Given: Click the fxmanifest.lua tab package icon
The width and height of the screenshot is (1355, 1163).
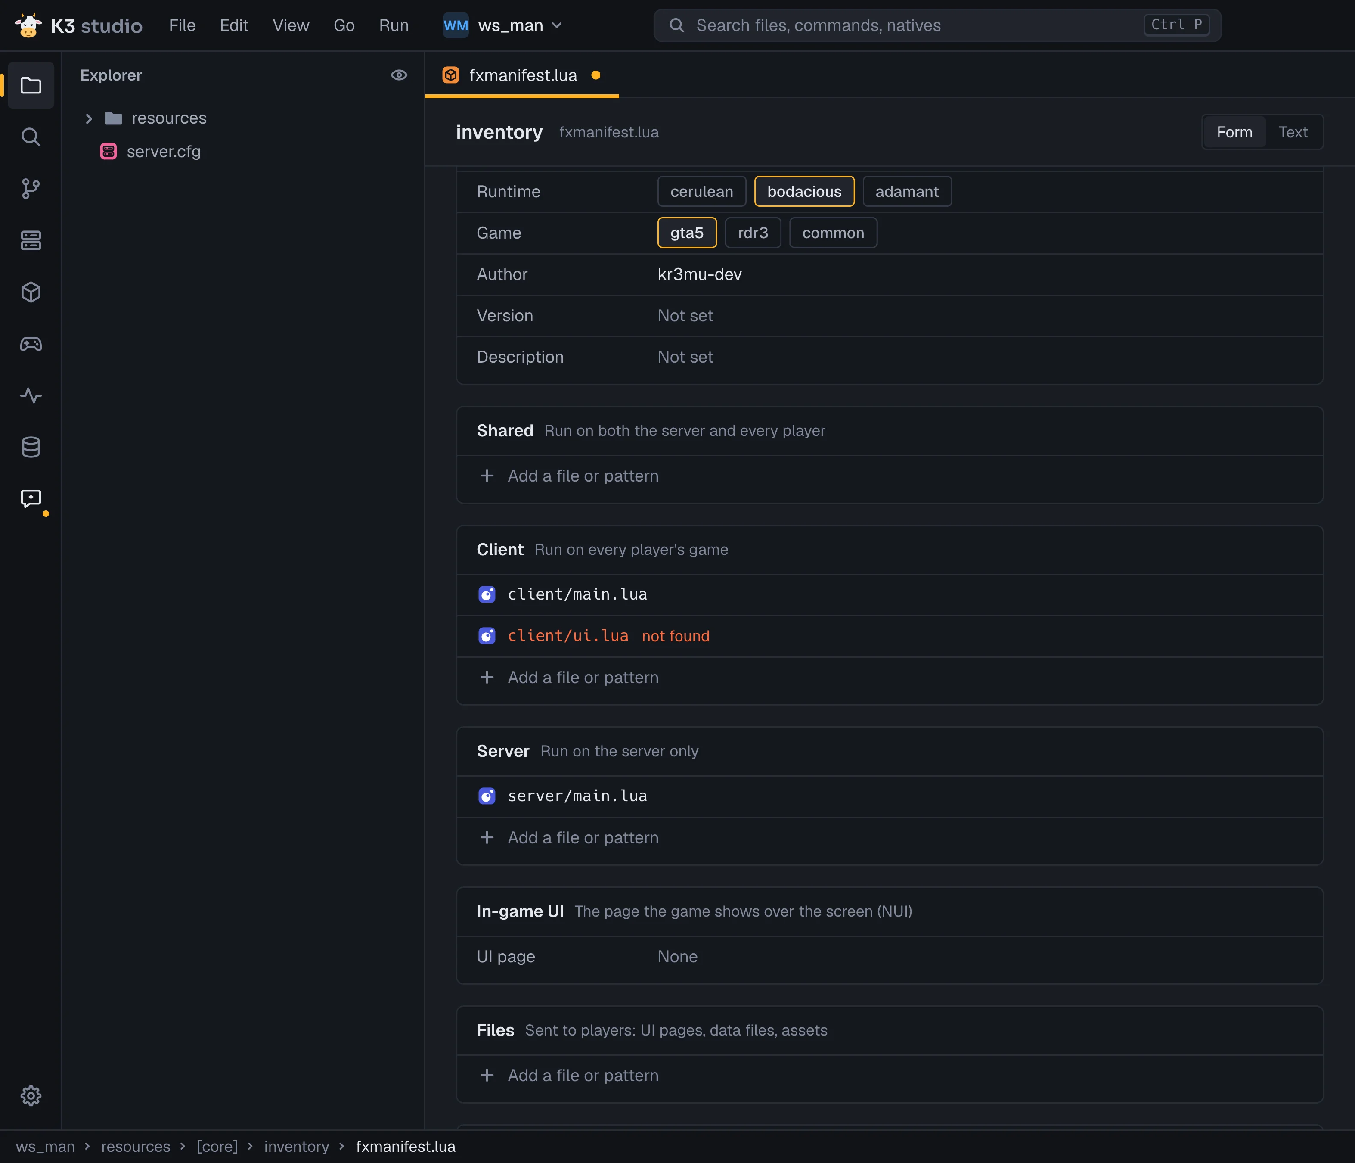Looking at the screenshot, I should (x=450, y=75).
